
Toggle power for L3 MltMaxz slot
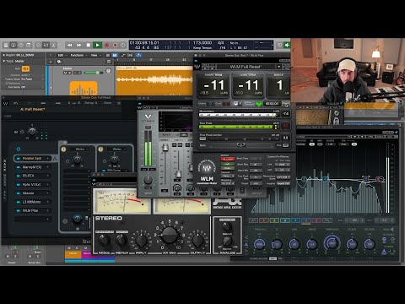click(x=19, y=202)
